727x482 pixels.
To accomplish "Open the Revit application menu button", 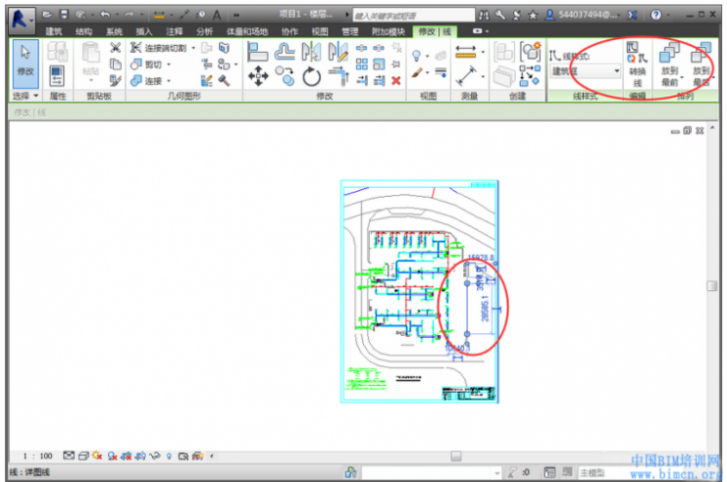I will [22, 20].
